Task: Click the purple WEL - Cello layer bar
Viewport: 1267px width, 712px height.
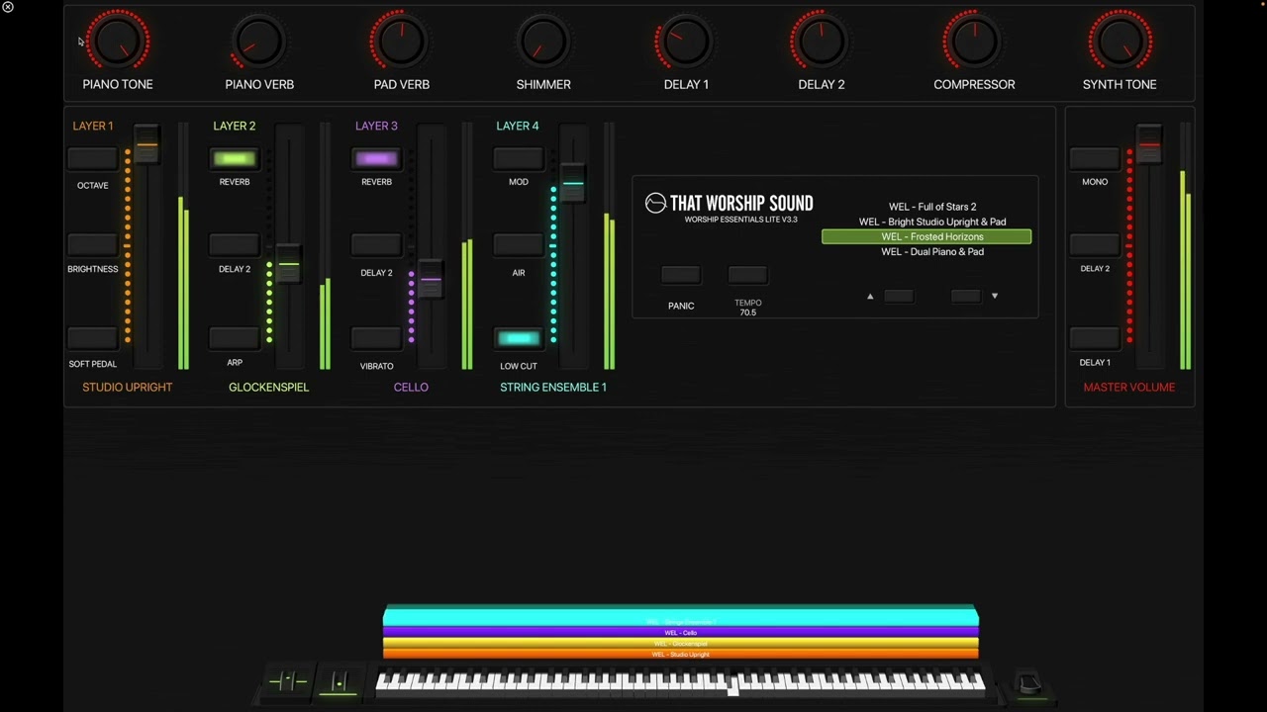Action: pos(681,633)
